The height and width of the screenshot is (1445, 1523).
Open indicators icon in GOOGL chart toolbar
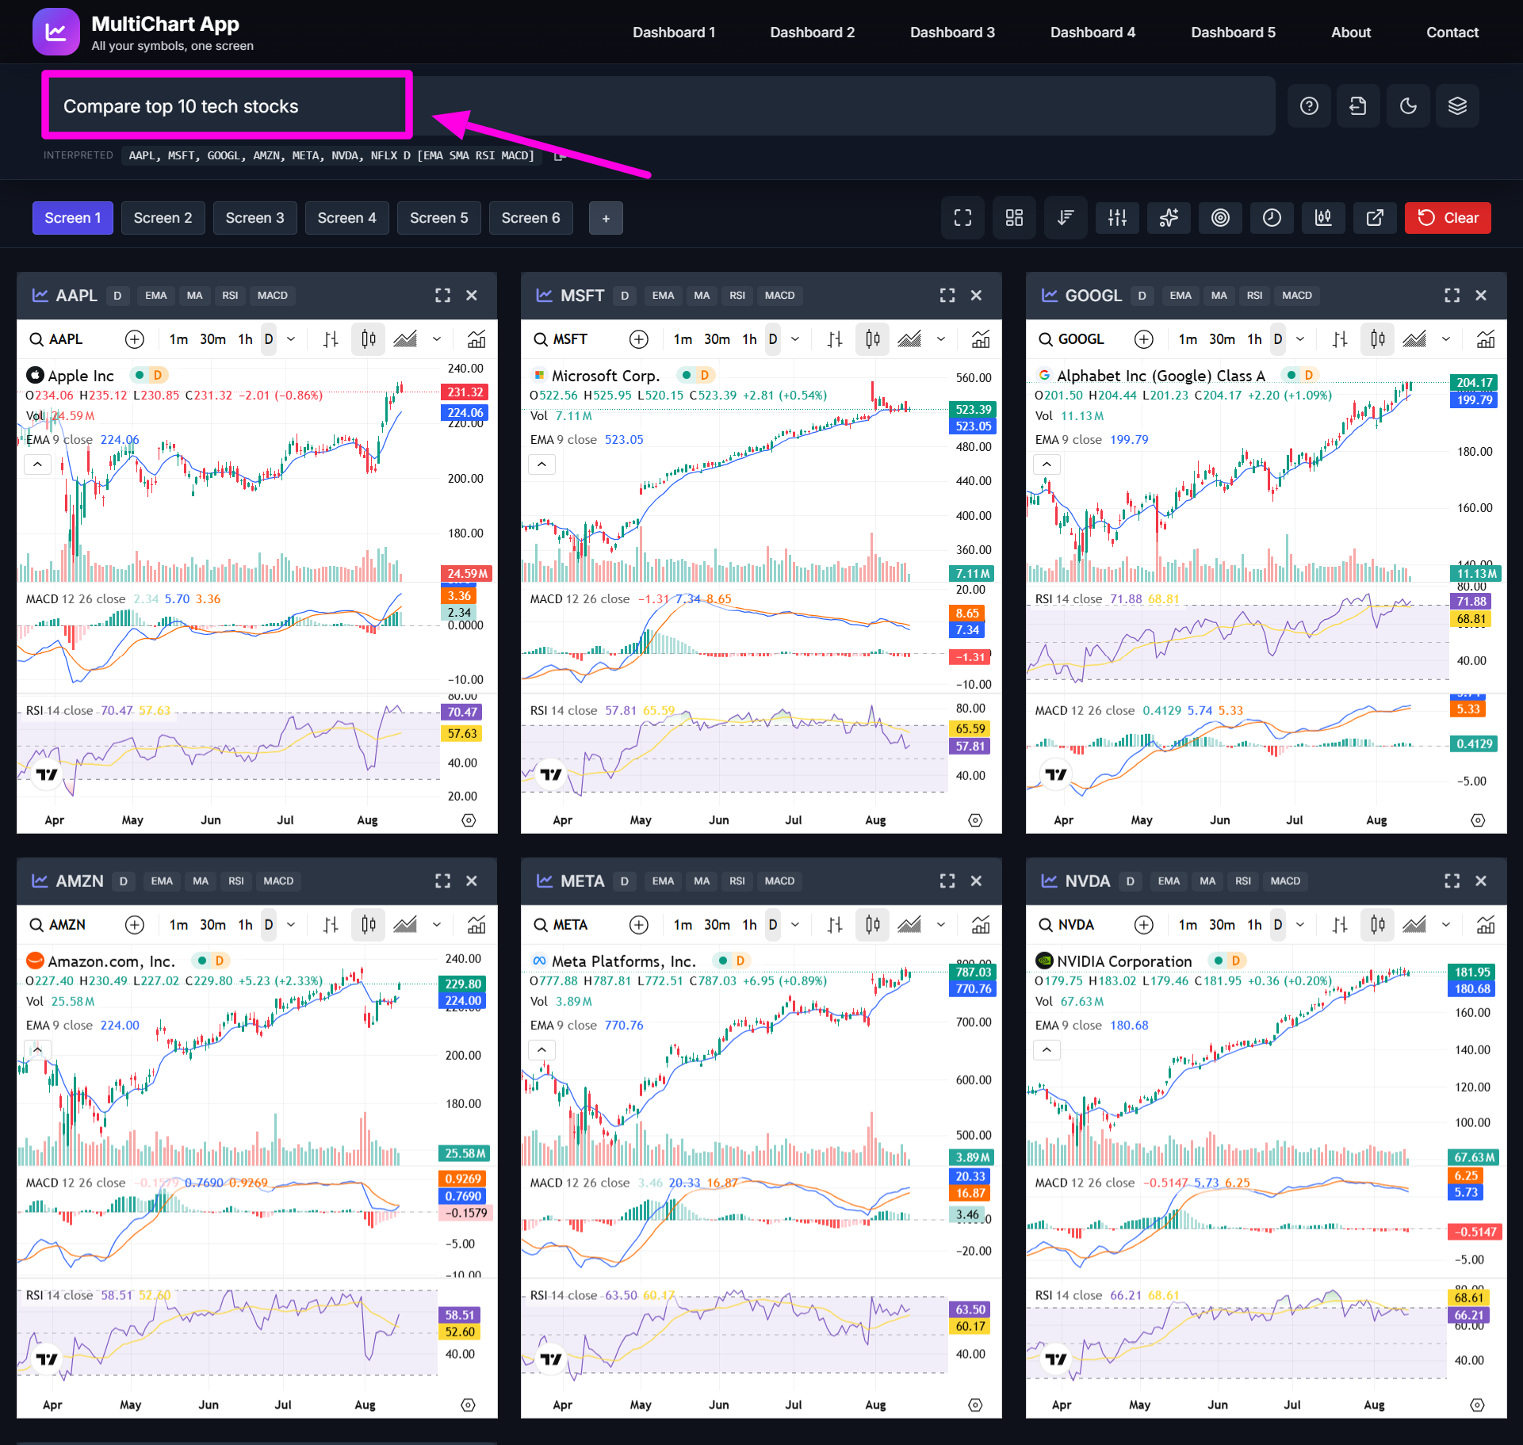coord(1485,339)
